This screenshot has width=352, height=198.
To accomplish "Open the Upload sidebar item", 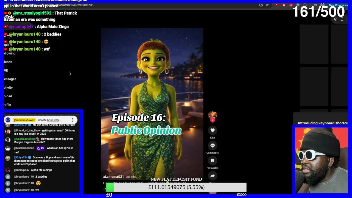I will pyautogui.click(x=8, y=96).
